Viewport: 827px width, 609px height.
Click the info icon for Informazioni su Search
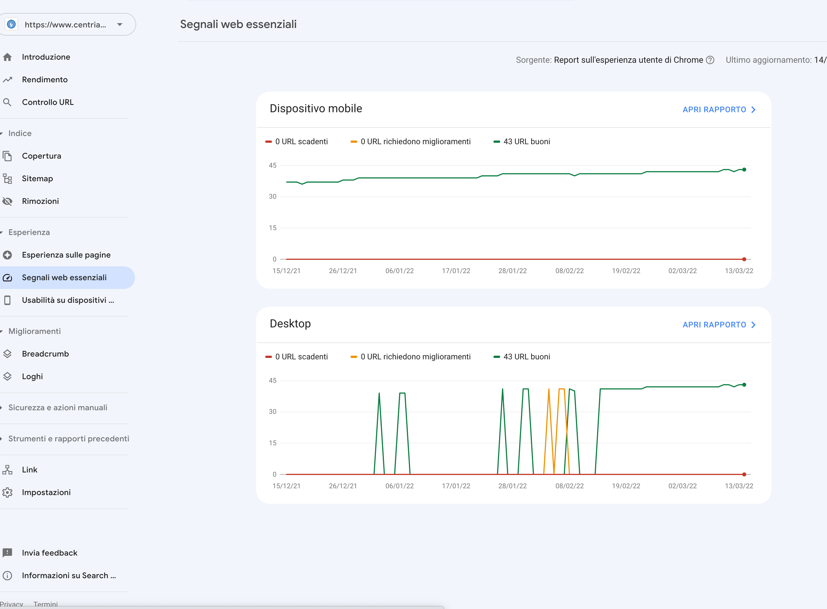(7, 575)
